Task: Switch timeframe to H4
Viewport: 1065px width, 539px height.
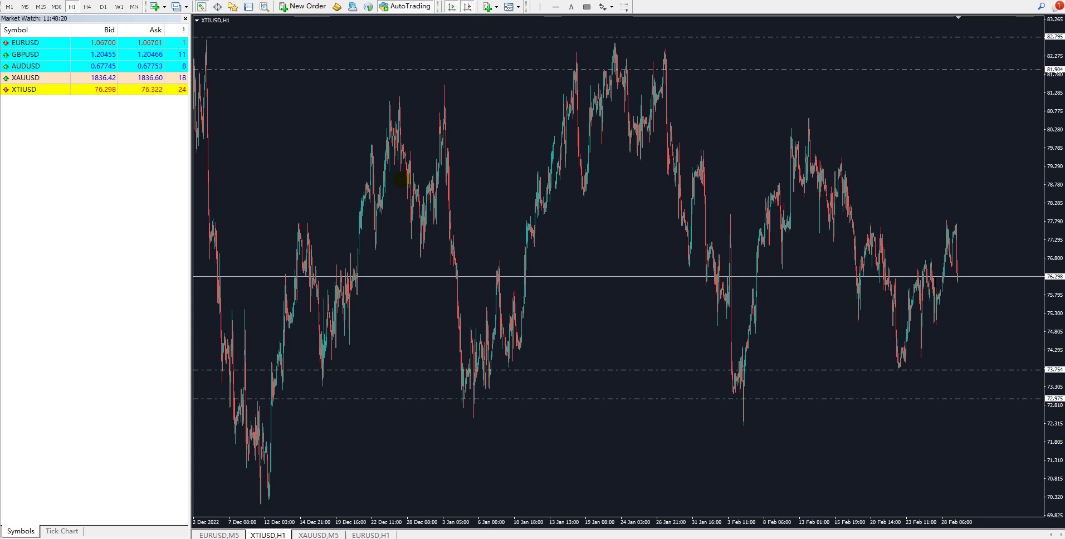Action: pyautogui.click(x=87, y=7)
